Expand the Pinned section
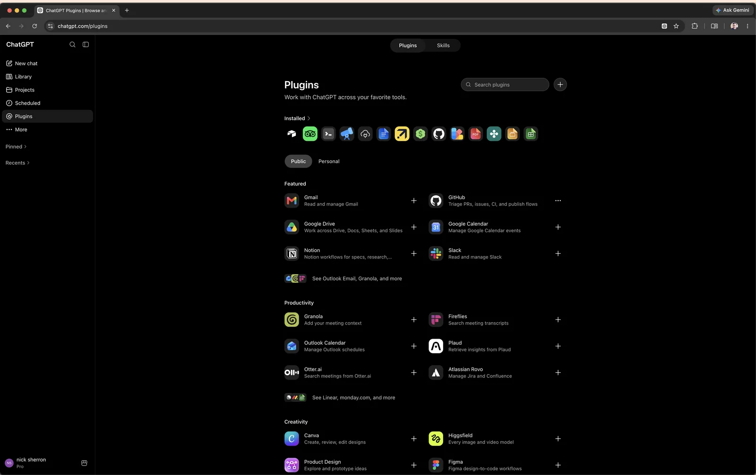Image resolution: width=756 pixels, height=475 pixels. tap(16, 147)
